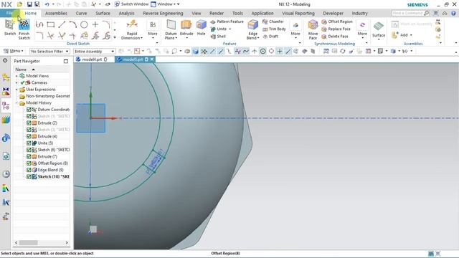Toggle checkbox for Extrude (2)
Image resolution: width=459 pixels, height=258 pixels.
[29, 123]
